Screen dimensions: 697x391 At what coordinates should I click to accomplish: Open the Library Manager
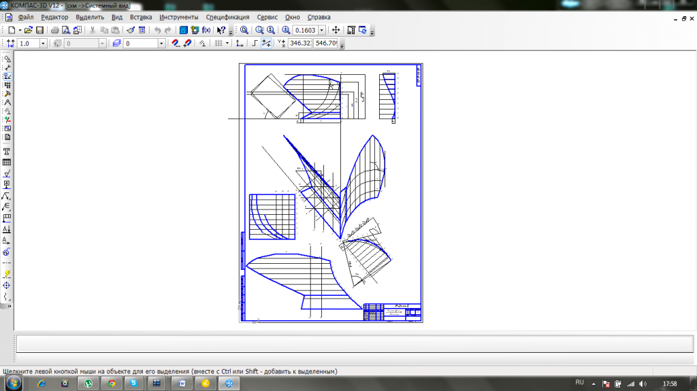183,30
